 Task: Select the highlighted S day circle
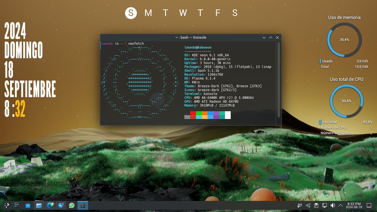pos(131,13)
